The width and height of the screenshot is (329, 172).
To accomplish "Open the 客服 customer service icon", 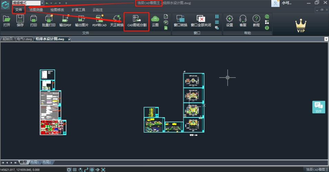I will tap(243, 20).
